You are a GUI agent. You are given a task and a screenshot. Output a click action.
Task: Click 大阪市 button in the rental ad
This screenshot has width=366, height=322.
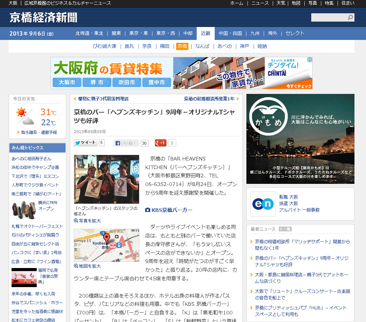(x=67, y=82)
